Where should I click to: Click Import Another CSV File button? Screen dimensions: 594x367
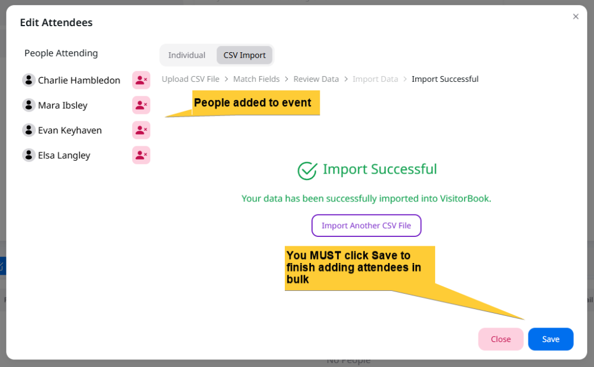click(366, 225)
